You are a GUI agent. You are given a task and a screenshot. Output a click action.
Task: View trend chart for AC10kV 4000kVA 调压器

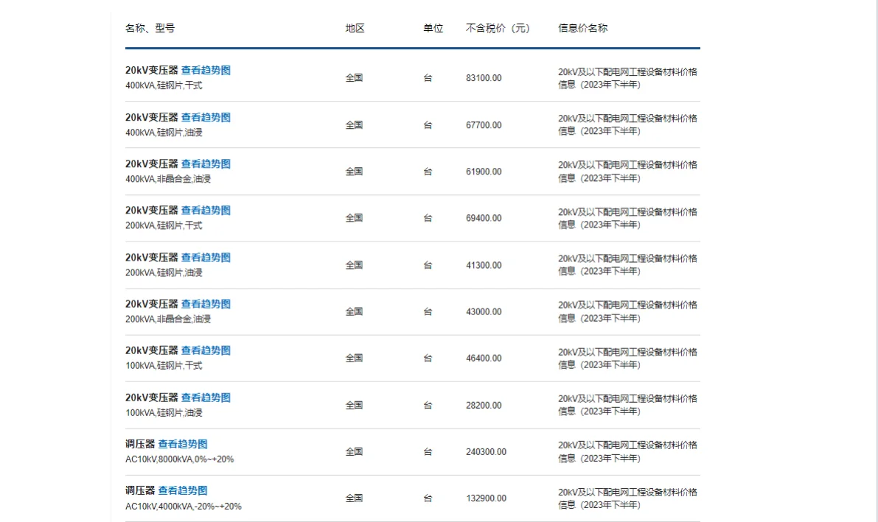pos(184,490)
